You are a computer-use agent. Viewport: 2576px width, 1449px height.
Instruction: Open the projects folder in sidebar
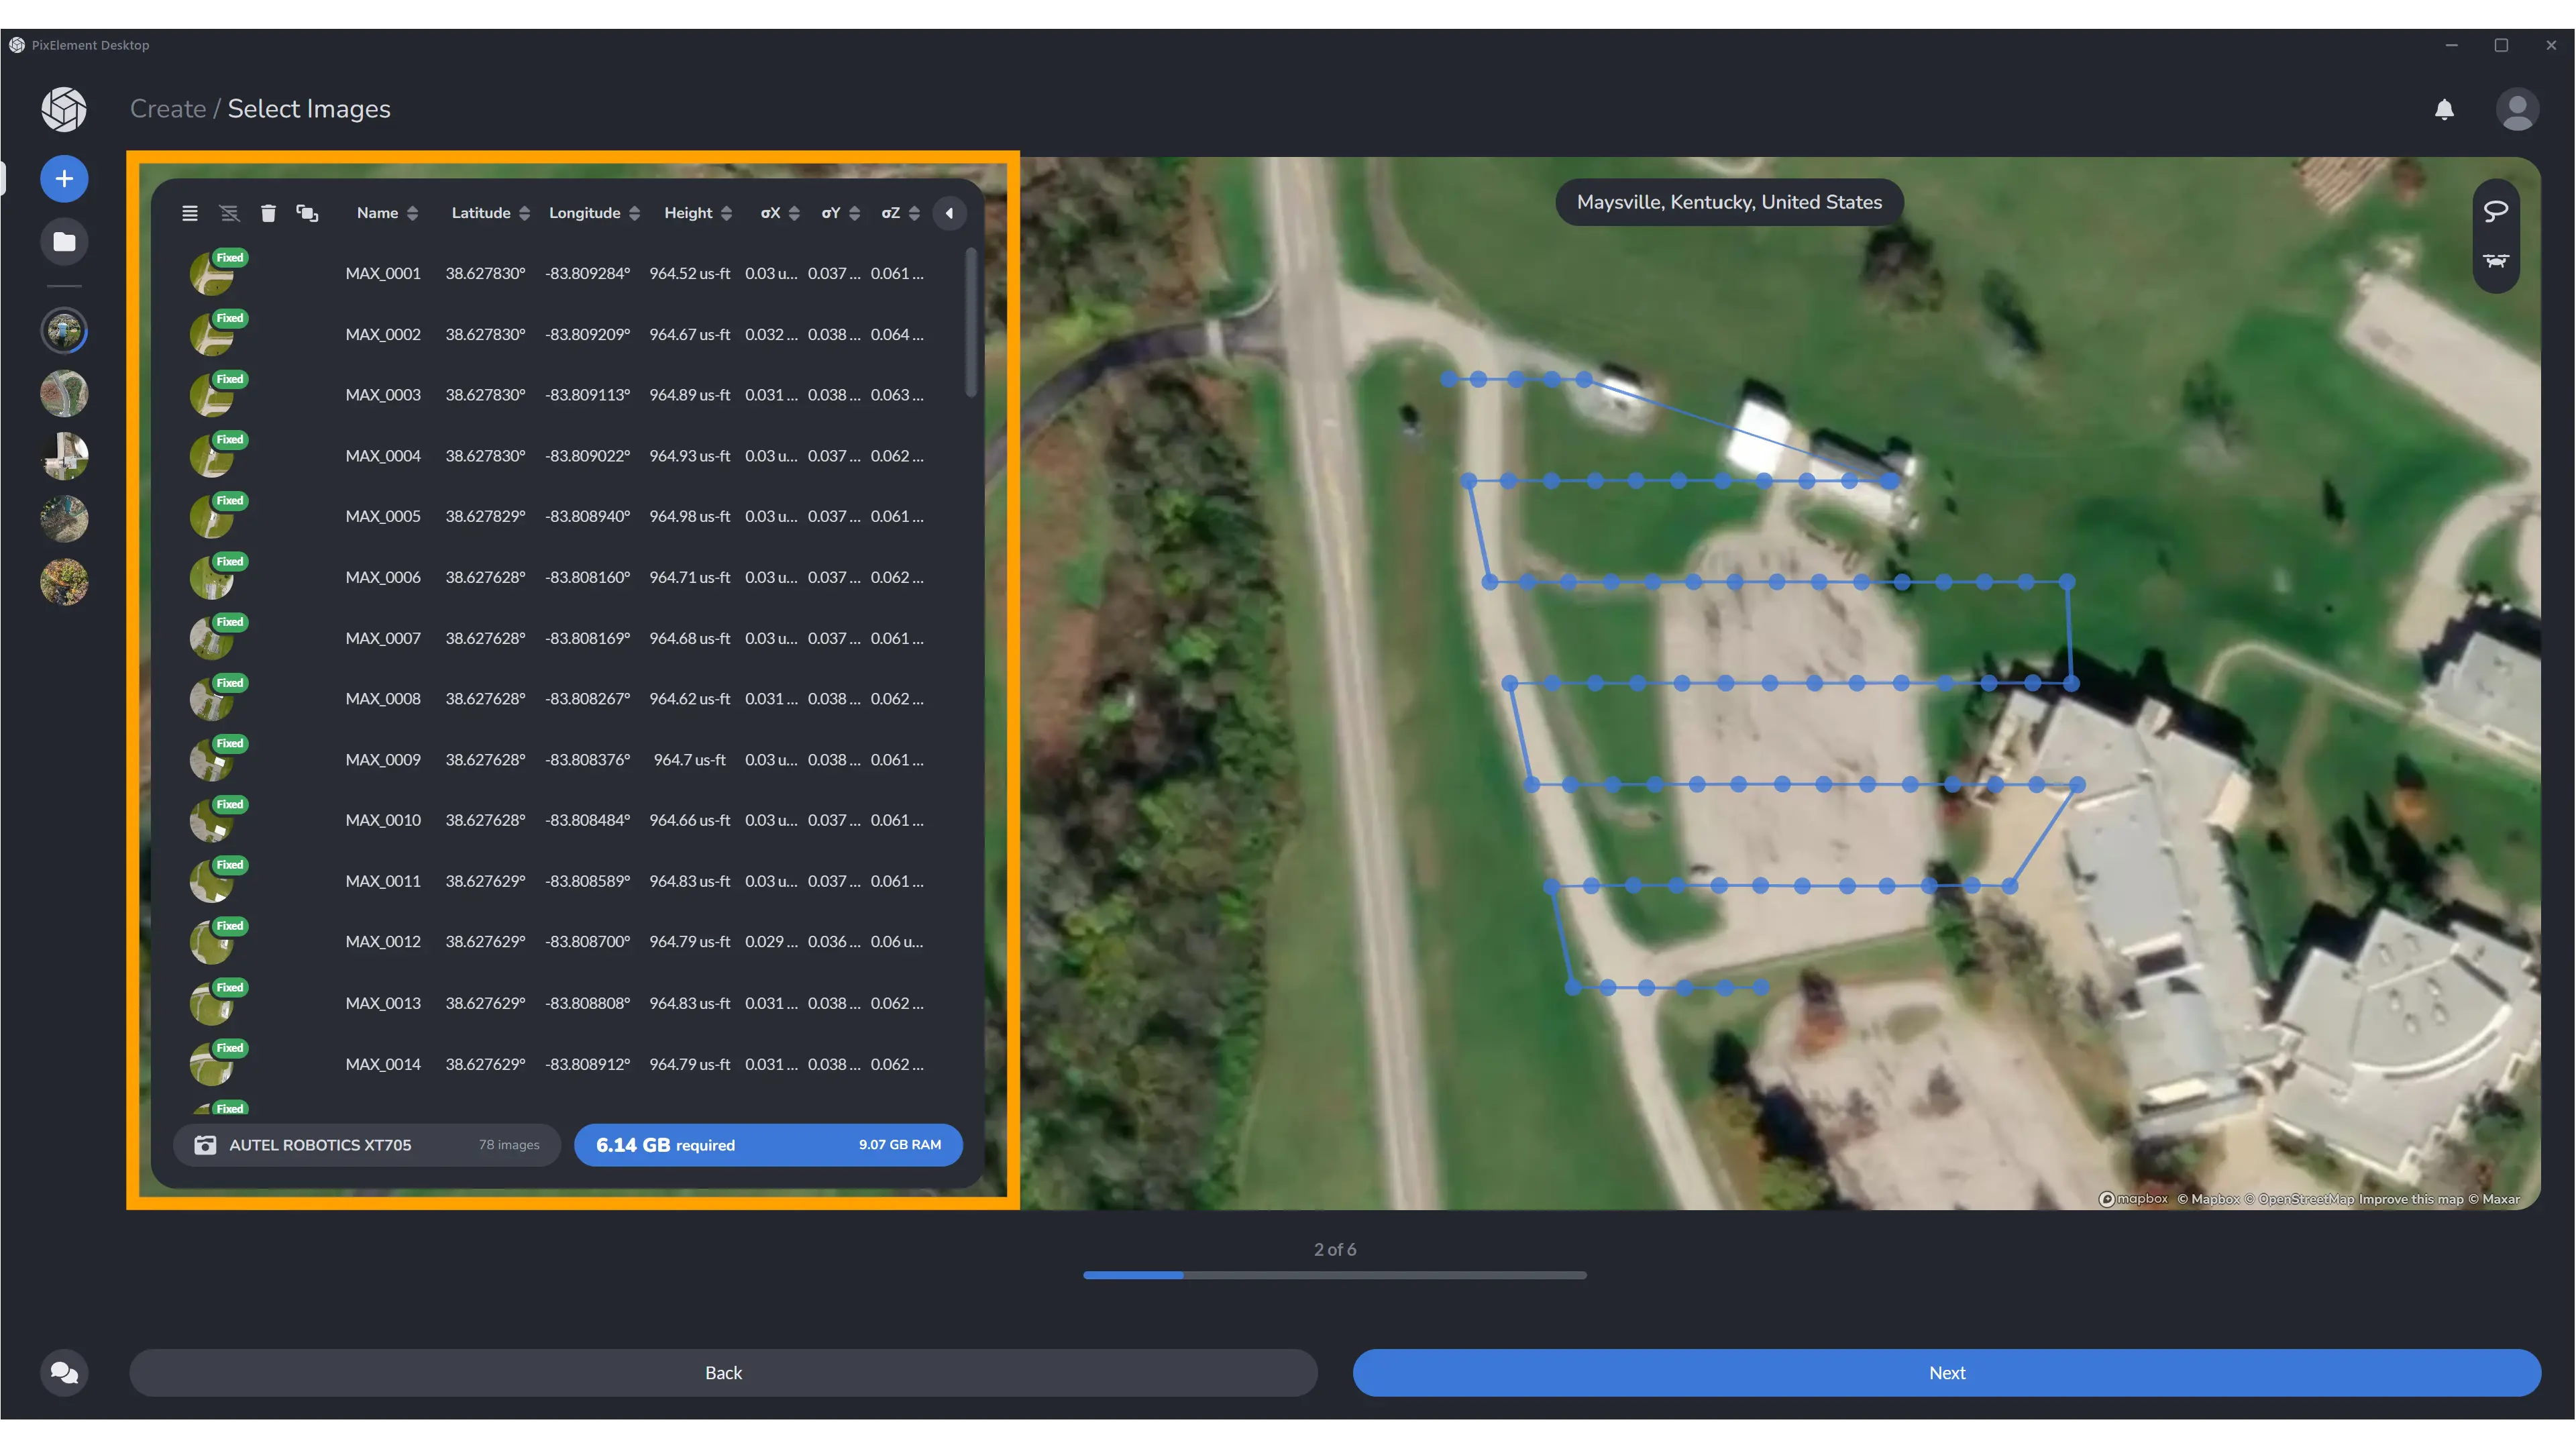64,242
